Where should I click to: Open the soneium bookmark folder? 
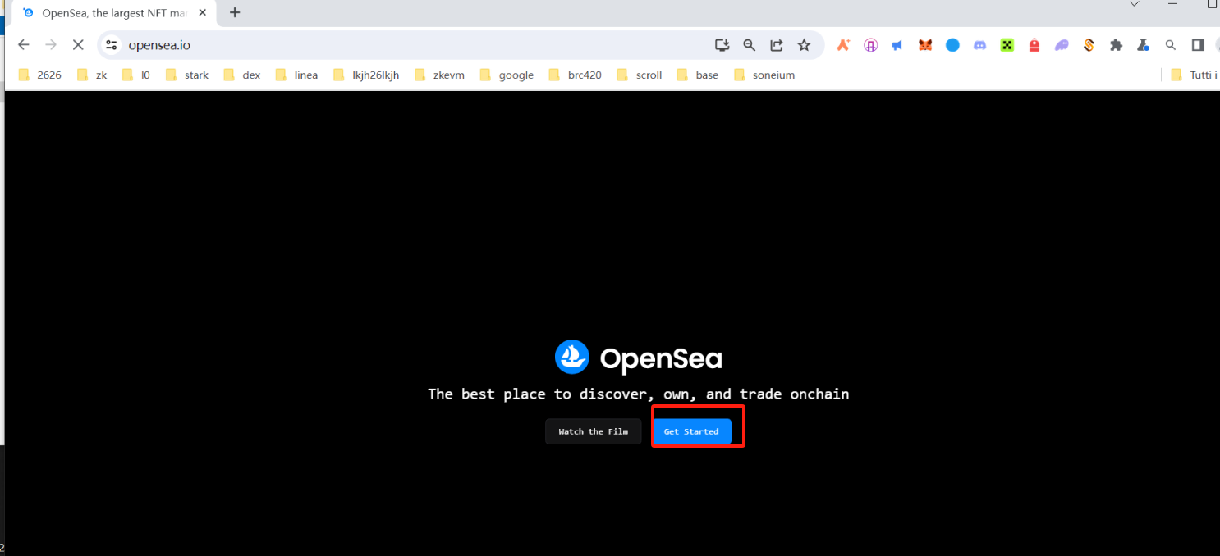[764, 75]
